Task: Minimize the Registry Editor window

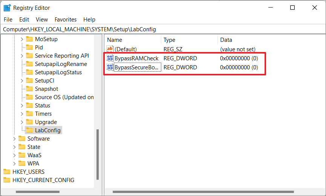Action: point(271,8)
